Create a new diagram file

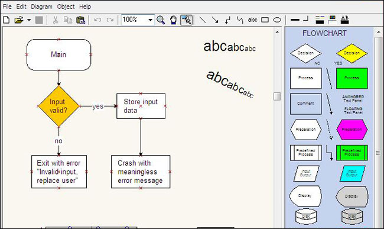tap(6, 20)
